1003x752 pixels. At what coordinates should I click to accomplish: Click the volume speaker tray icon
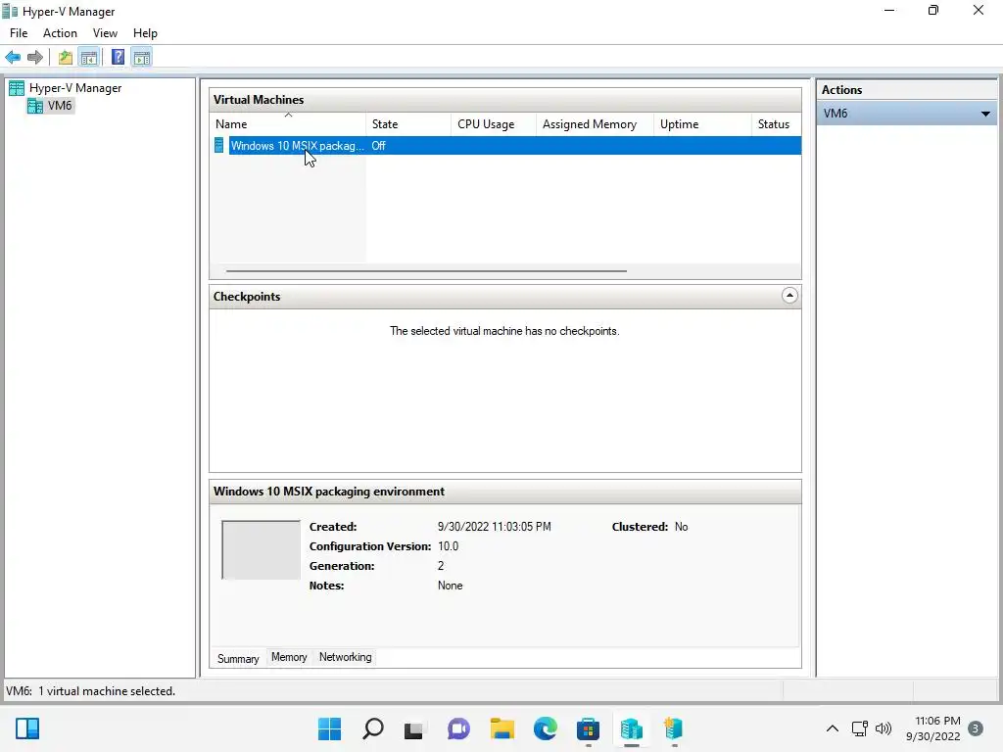coord(884,728)
